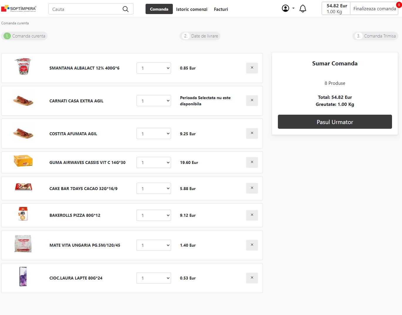This screenshot has width=402, height=315.
Task: Open quantity dropdown for CIOC.LAURA LAPTE
Action: coord(154,278)
